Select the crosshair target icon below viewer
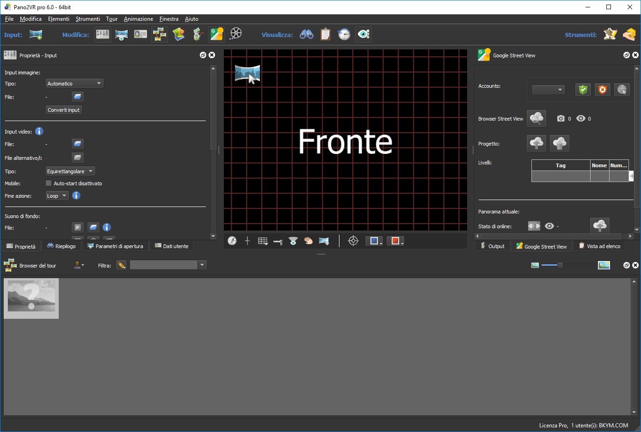This screenshot has height=432, width=641. coord(353,241)
